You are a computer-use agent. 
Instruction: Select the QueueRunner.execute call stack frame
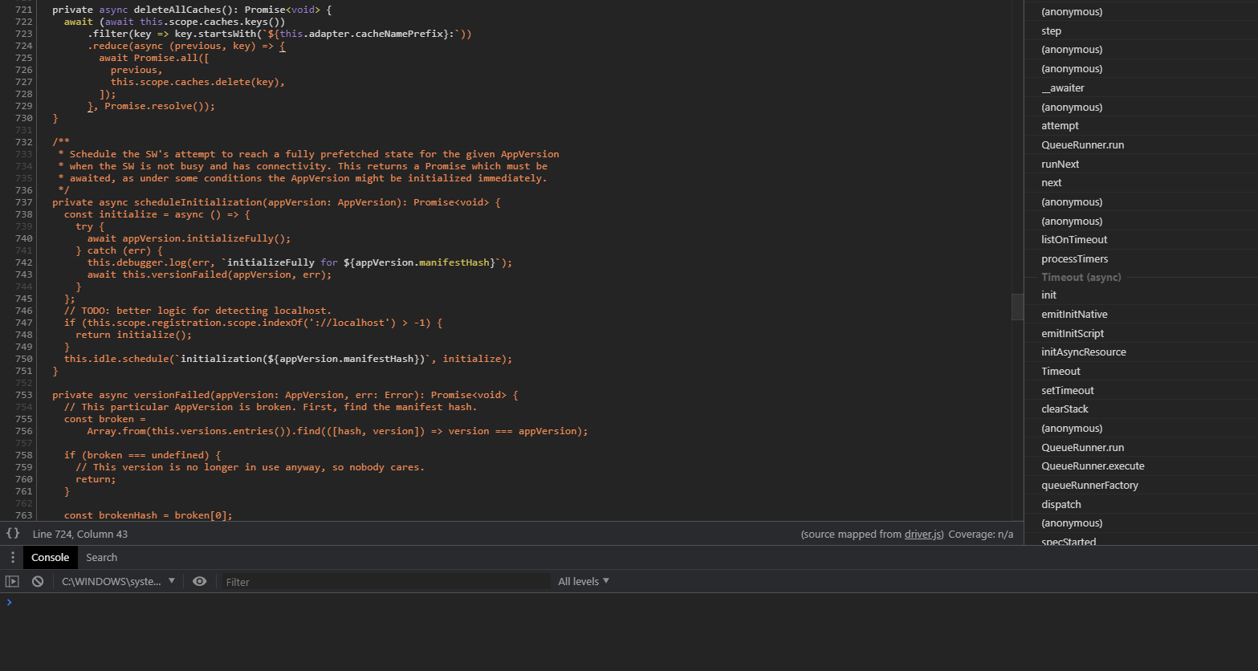pos(1141,466)
